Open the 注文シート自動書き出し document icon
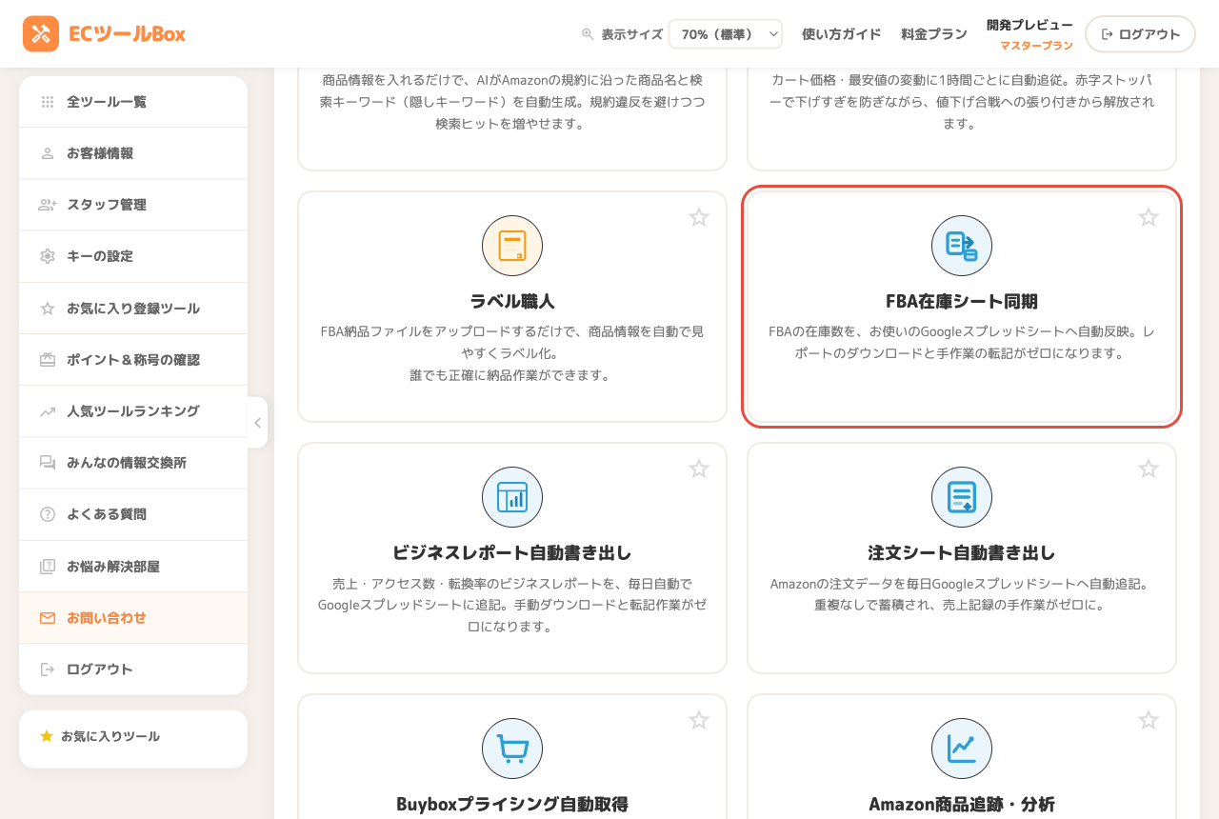The width and height of the screenshot is (1219, 819). 962,497
